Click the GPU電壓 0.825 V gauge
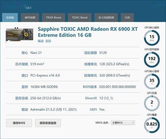Screen dimensions: 166x139 (152, 125)
